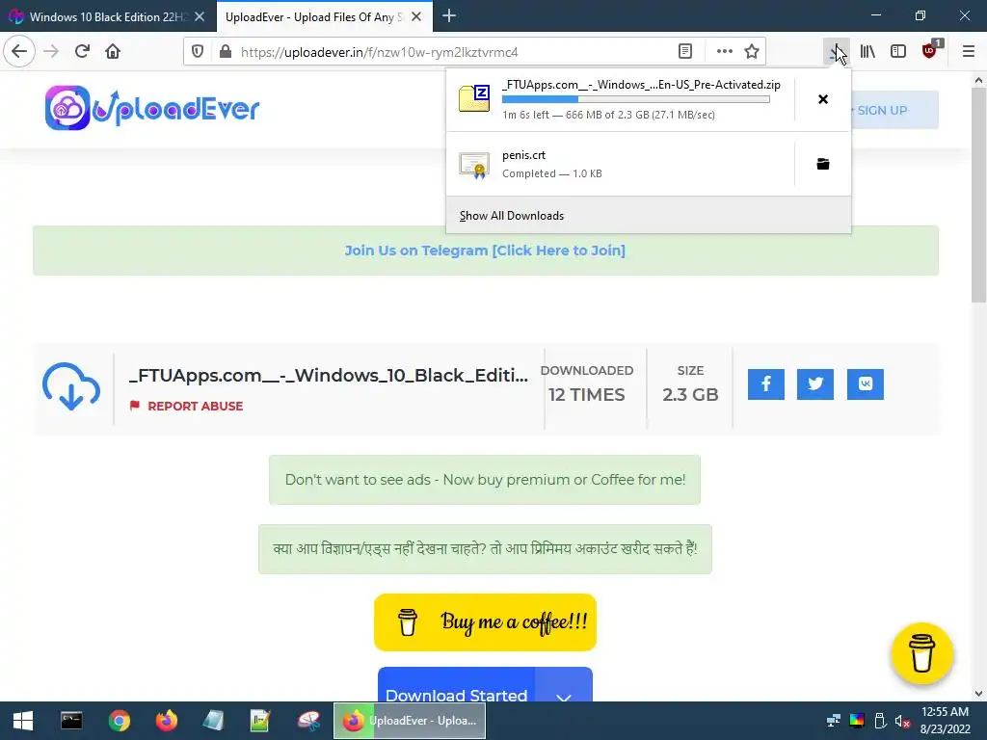This screenshot has width=987, height=740.
Task: Click the zip download progress bar
Action: (636, 99)
